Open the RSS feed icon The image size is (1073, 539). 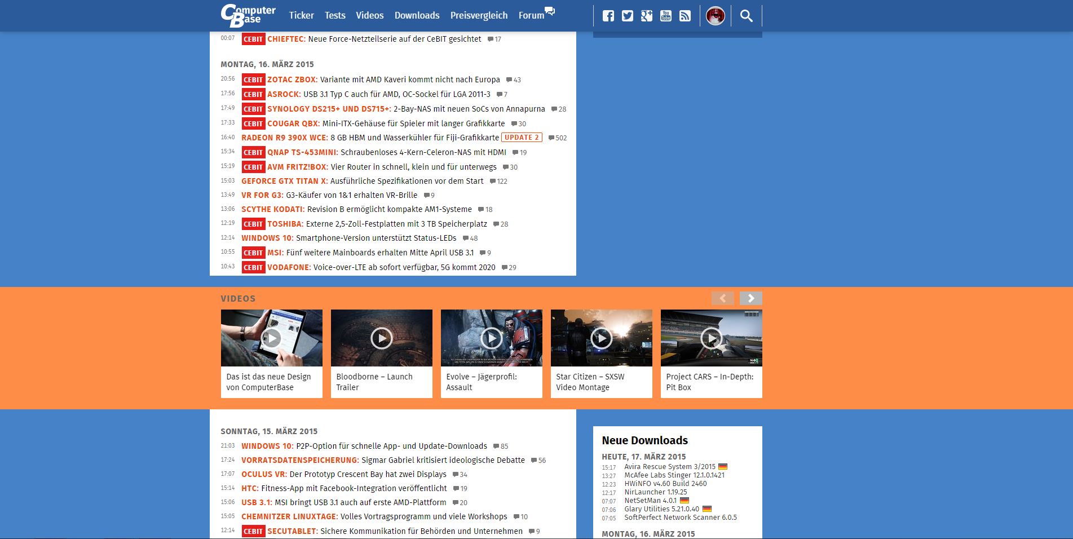[685, 16]
